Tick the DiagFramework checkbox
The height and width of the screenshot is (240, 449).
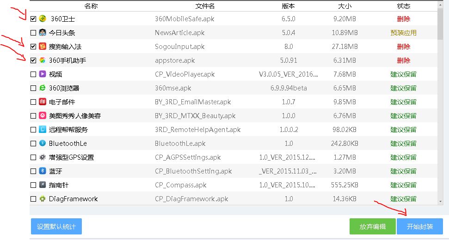click(x=33, y=199)
